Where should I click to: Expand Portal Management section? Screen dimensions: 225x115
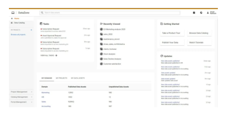tap(32, 102)
